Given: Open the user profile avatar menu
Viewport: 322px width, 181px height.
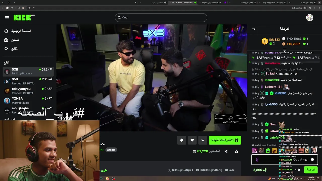Looking at the screenshot, I should [x=309, y=18].
